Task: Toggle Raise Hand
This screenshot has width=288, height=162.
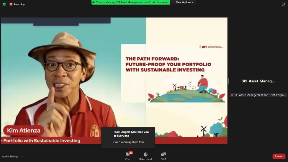Action: 145,156
